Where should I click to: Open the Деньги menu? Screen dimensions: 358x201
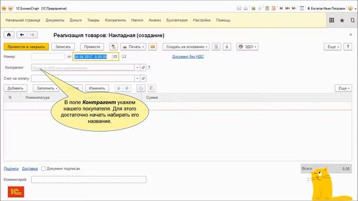(76, 20)
